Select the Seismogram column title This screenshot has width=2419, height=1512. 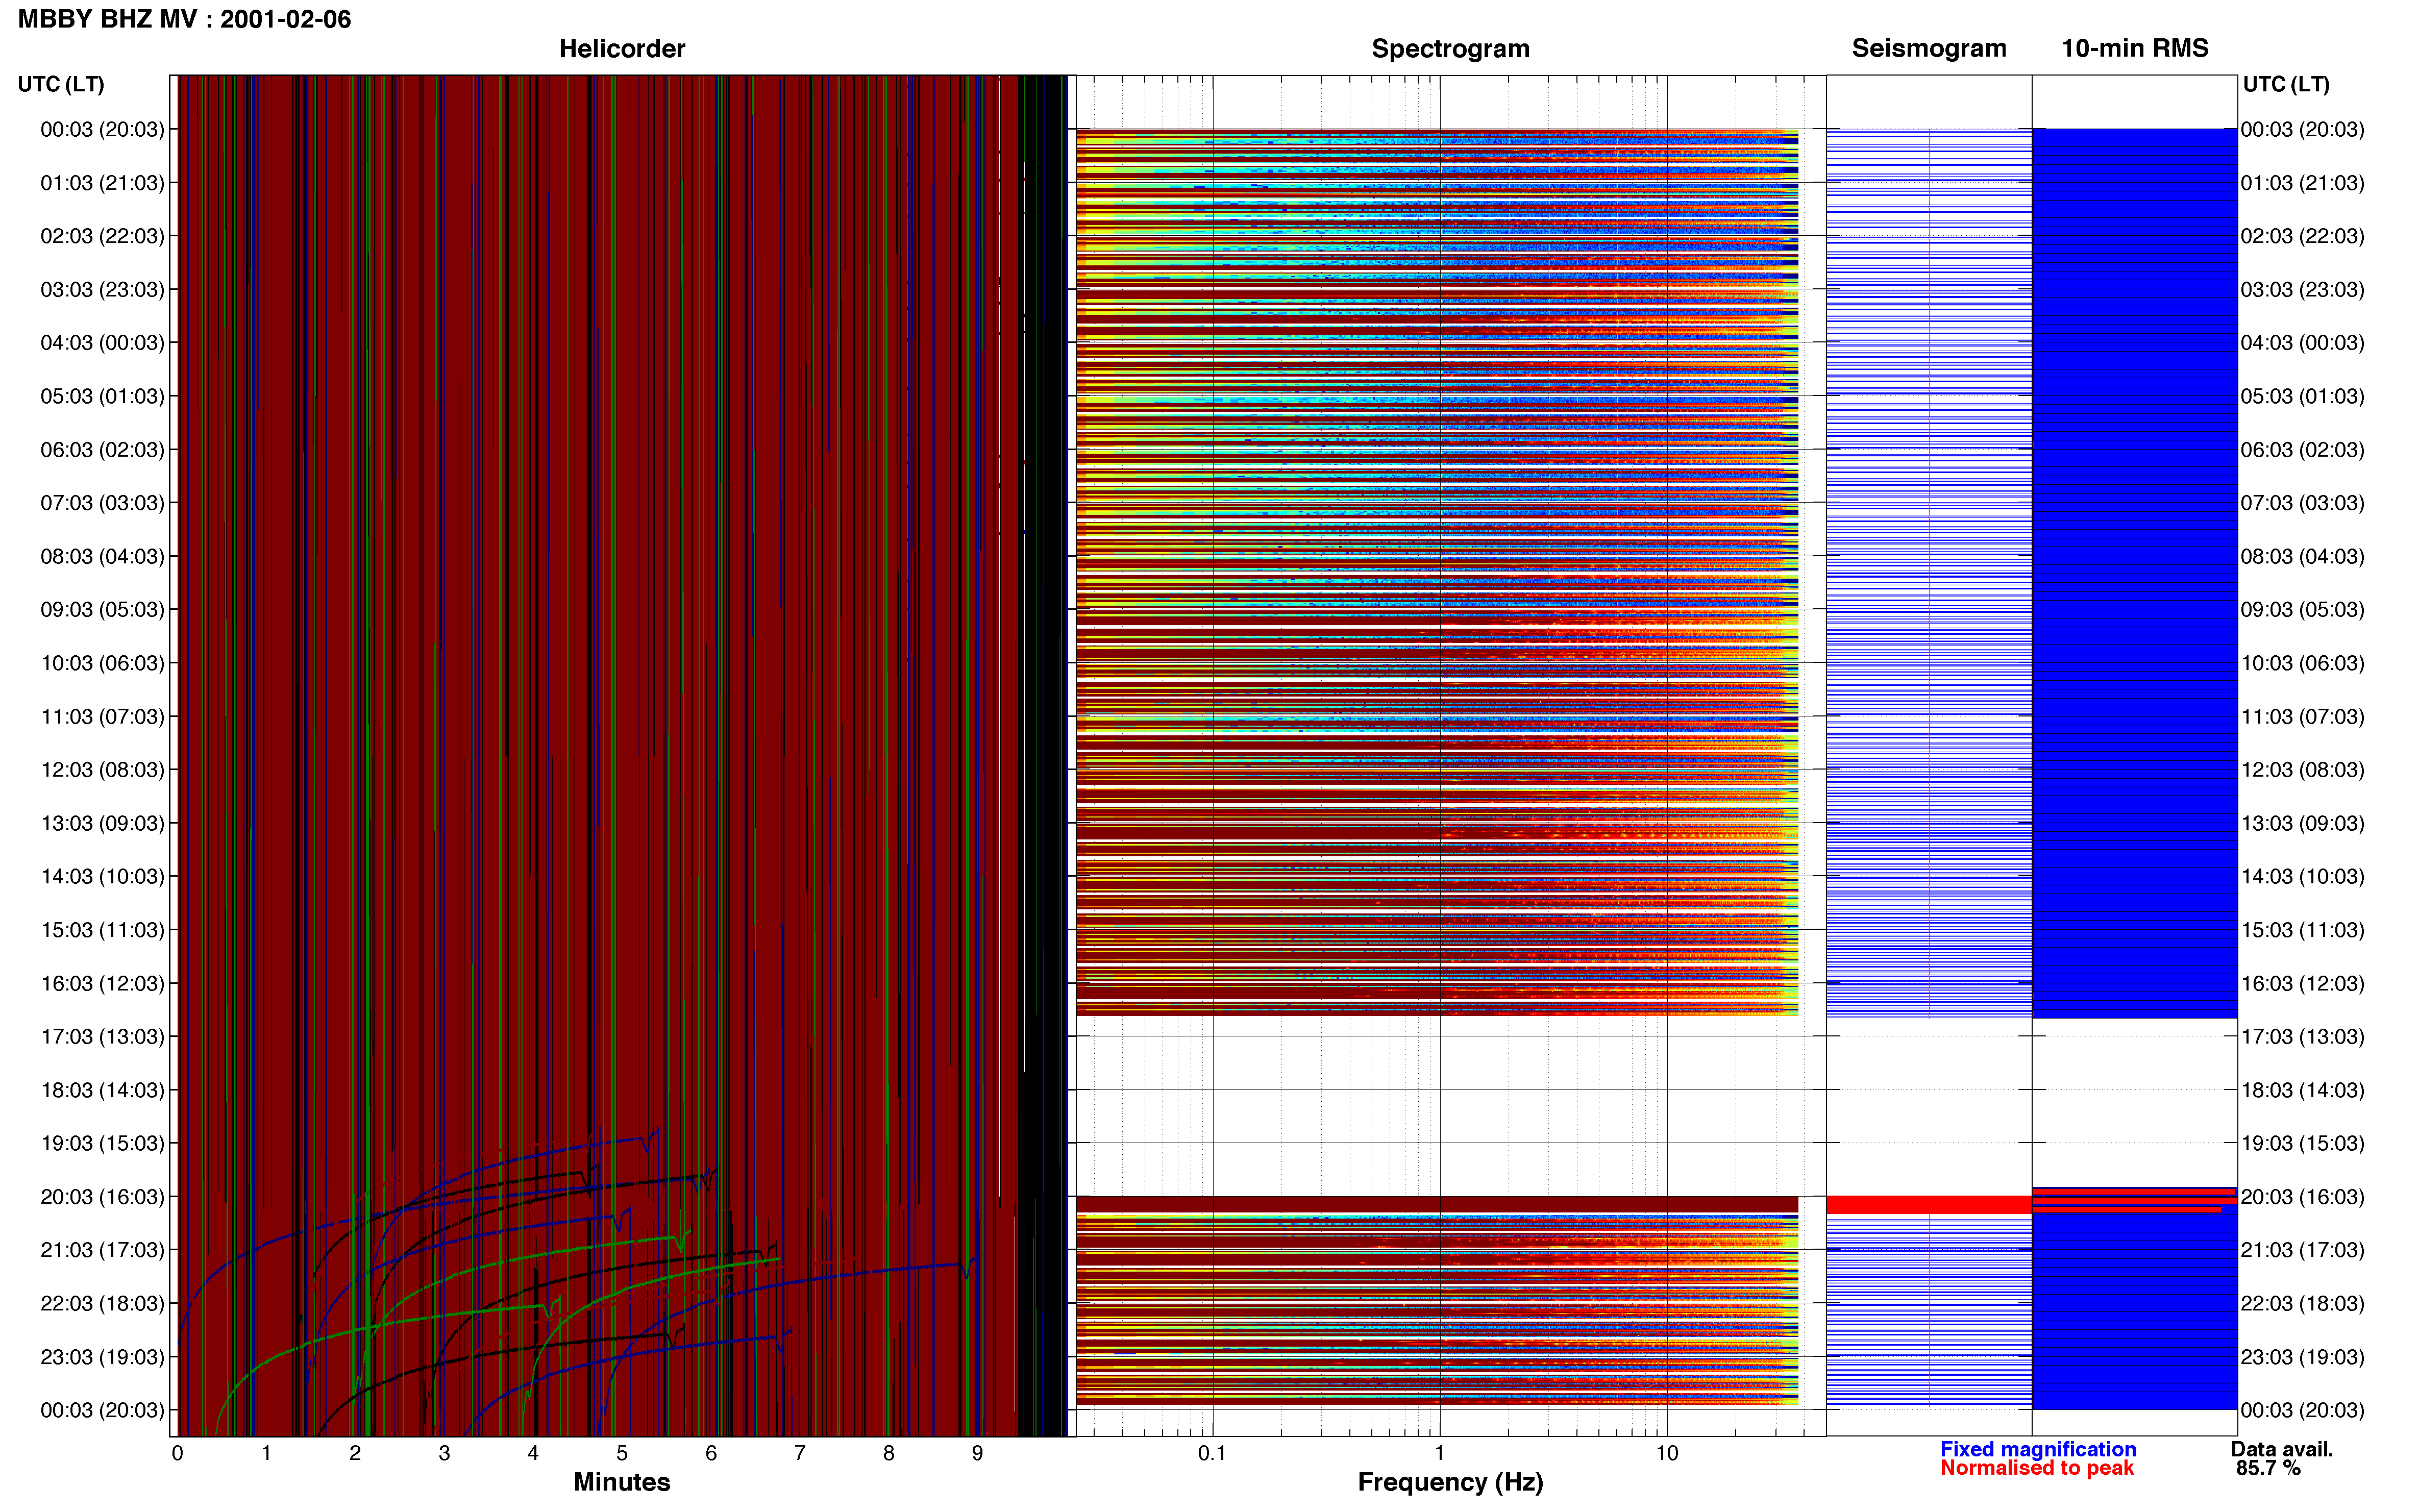tap(1928, 48)
